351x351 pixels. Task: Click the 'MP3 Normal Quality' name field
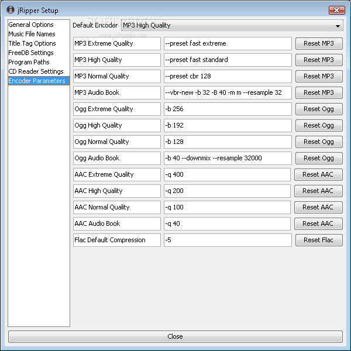pyautogui.click(x=117, y=76)
